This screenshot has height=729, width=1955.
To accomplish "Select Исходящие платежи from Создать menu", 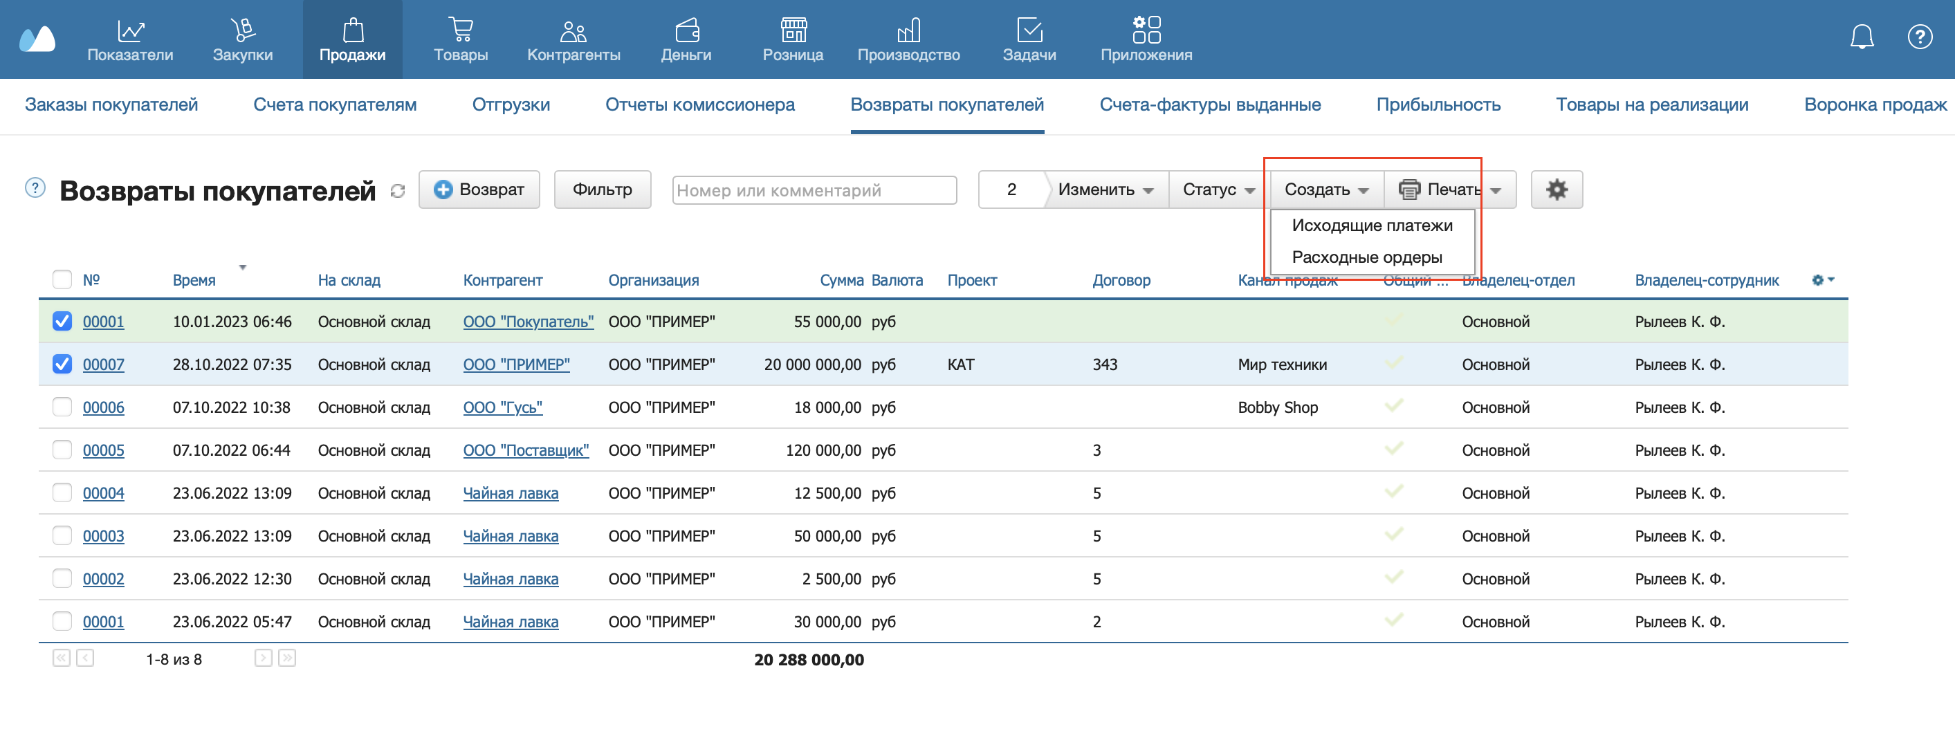I will click(1371, 225).
